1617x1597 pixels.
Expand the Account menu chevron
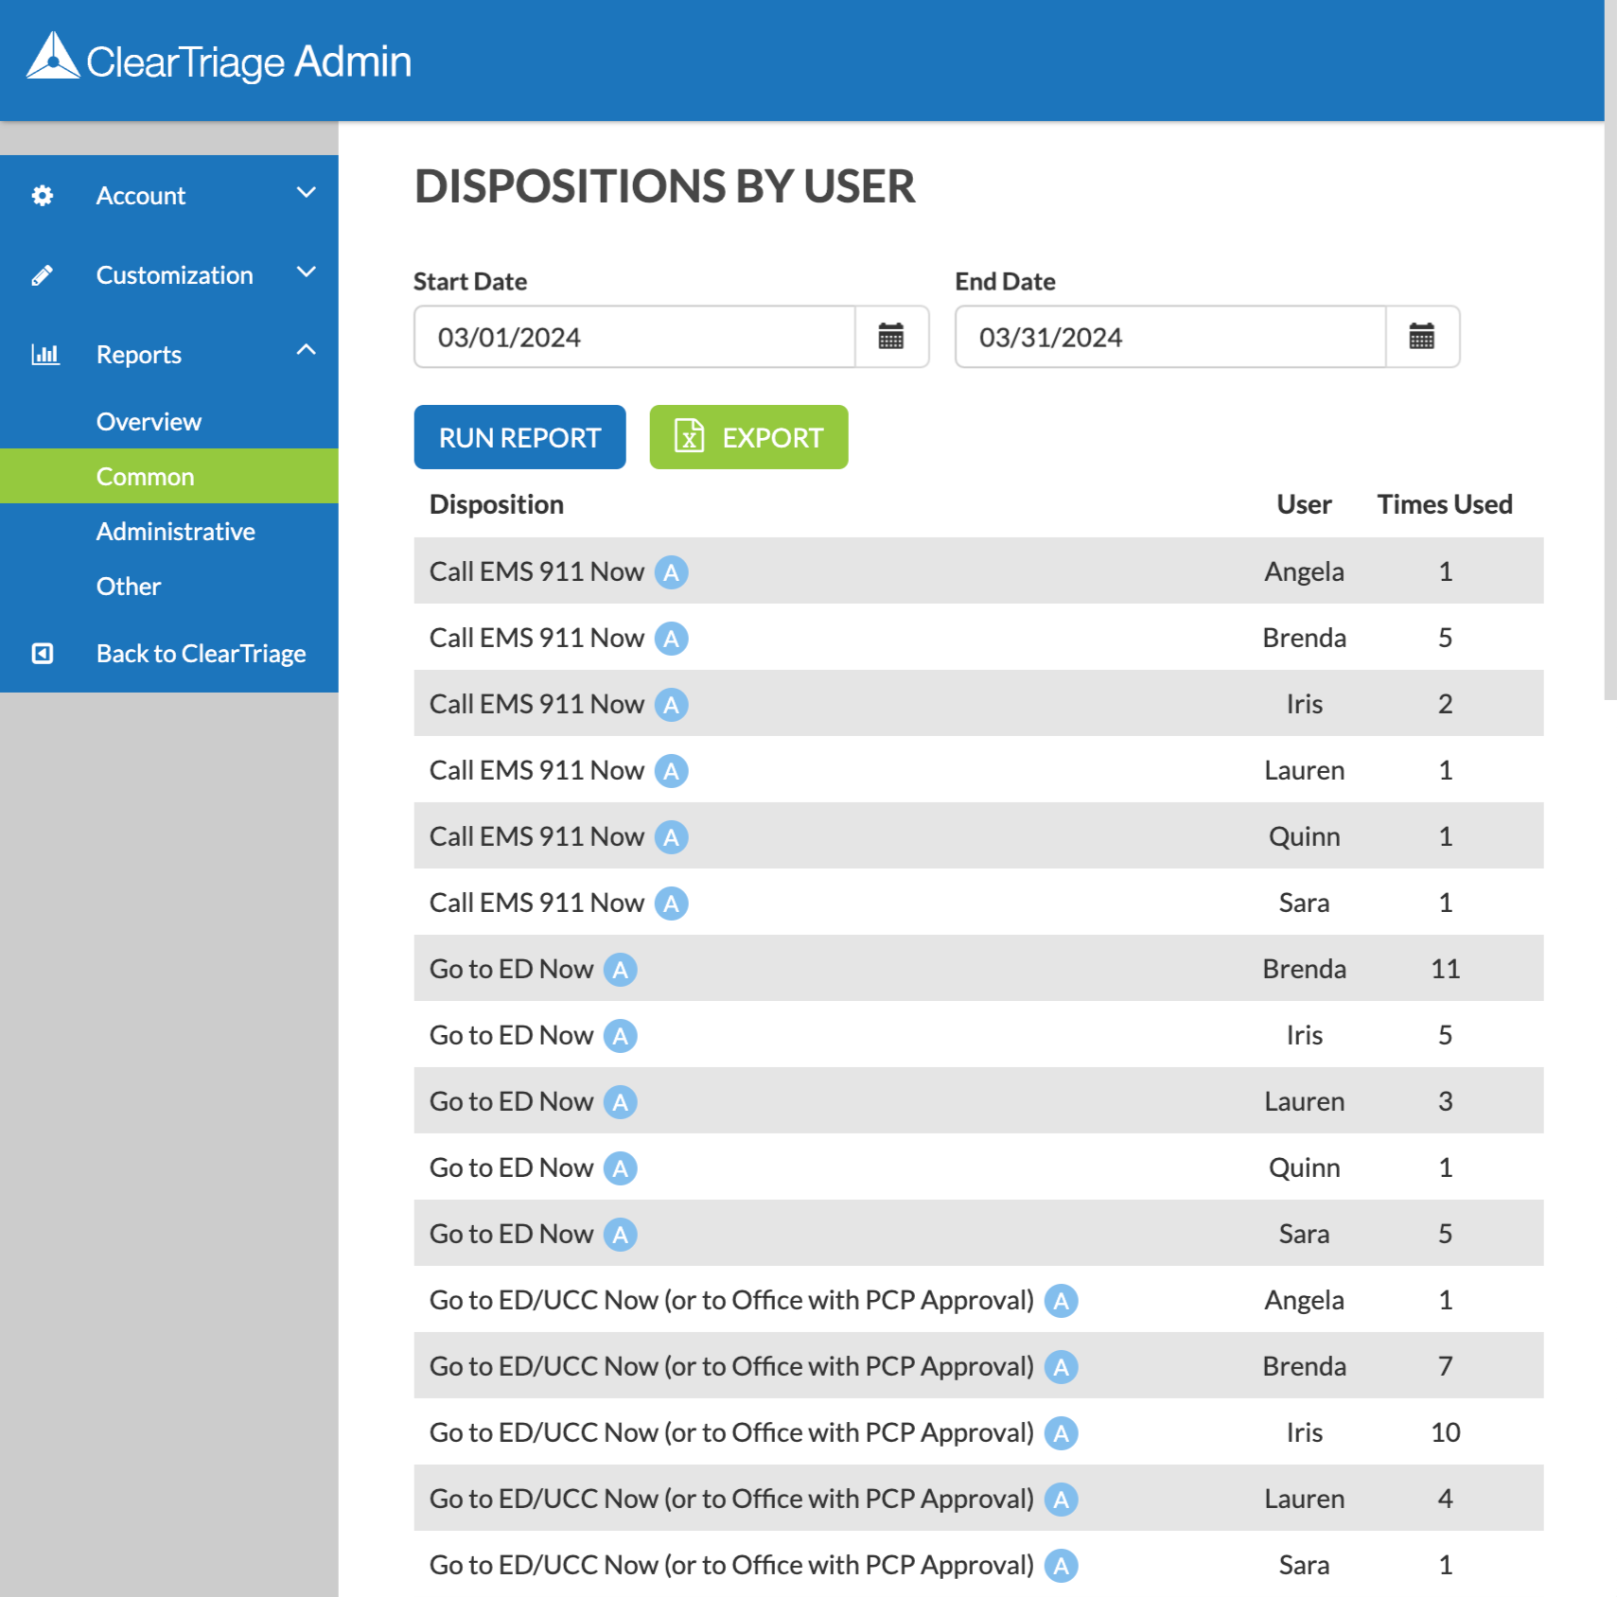click(x=306, y=193)
